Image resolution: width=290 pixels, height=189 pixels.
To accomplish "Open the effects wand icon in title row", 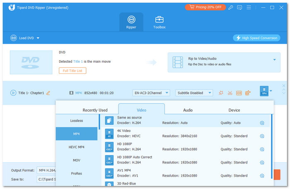I will click(x=221, y=93).
